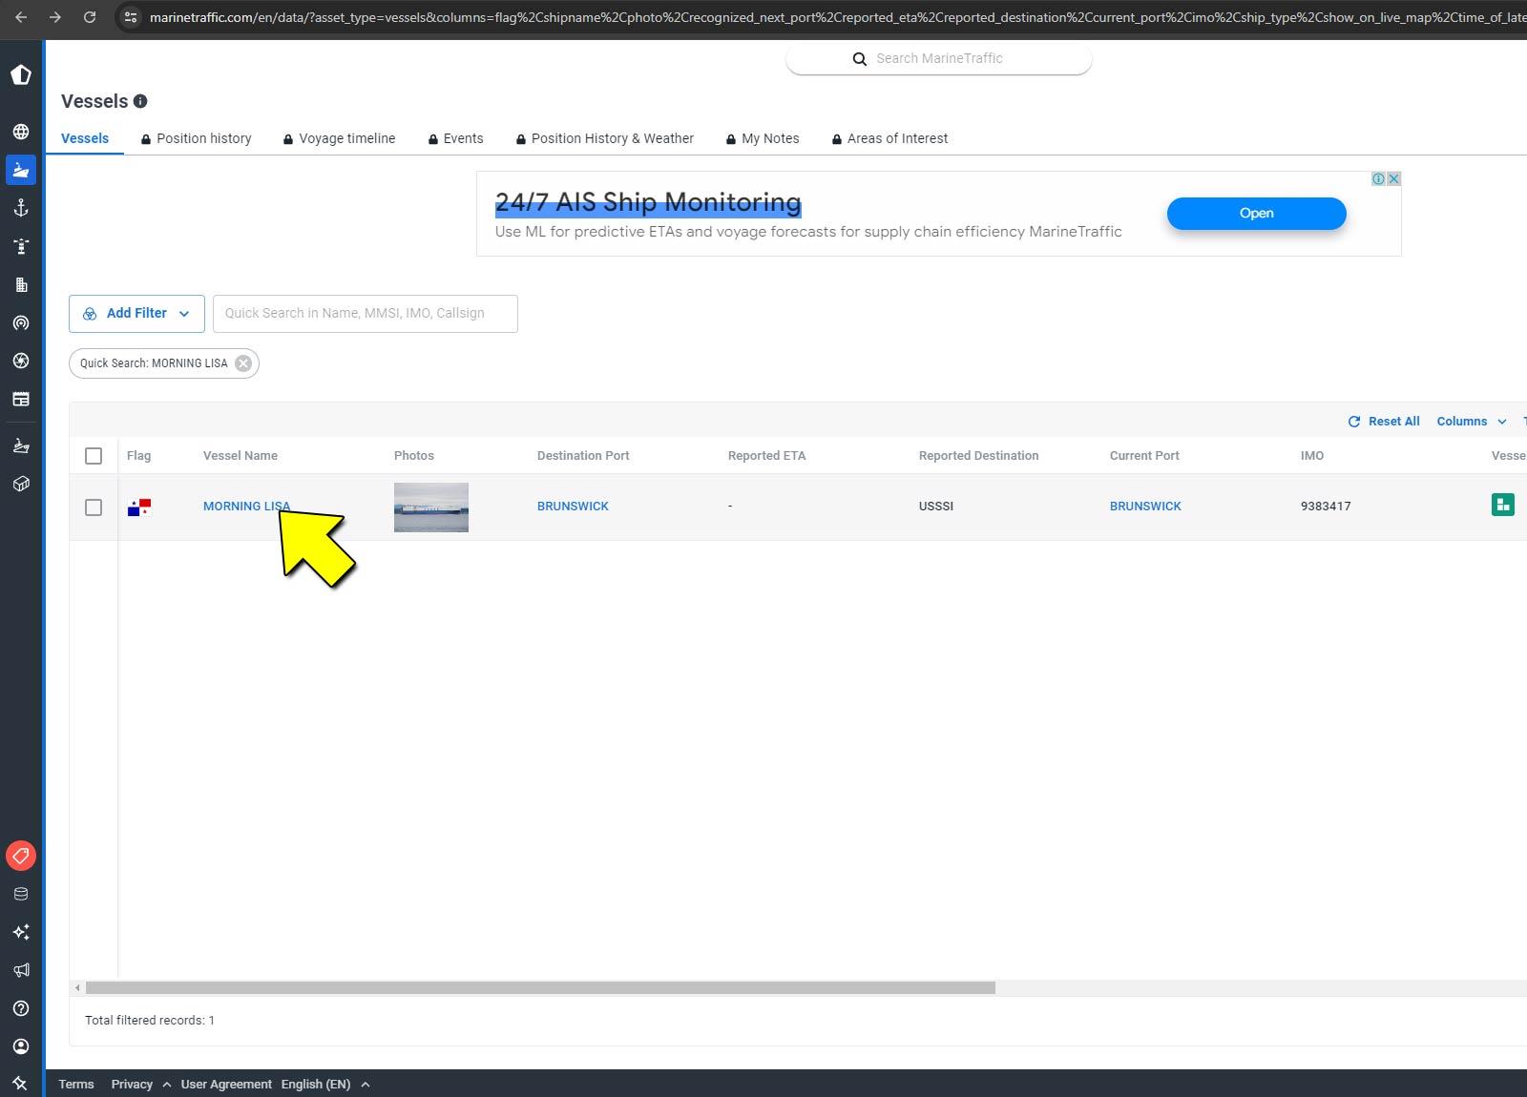
Task: Open the Photos aperture icon
Action: pyautogui.click(x=21, y=361)
